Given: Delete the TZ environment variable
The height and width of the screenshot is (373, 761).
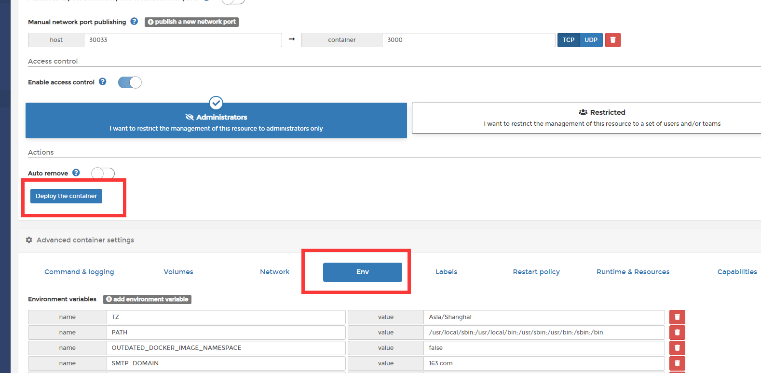Looking at the screenshot, I should coord(677,317).
